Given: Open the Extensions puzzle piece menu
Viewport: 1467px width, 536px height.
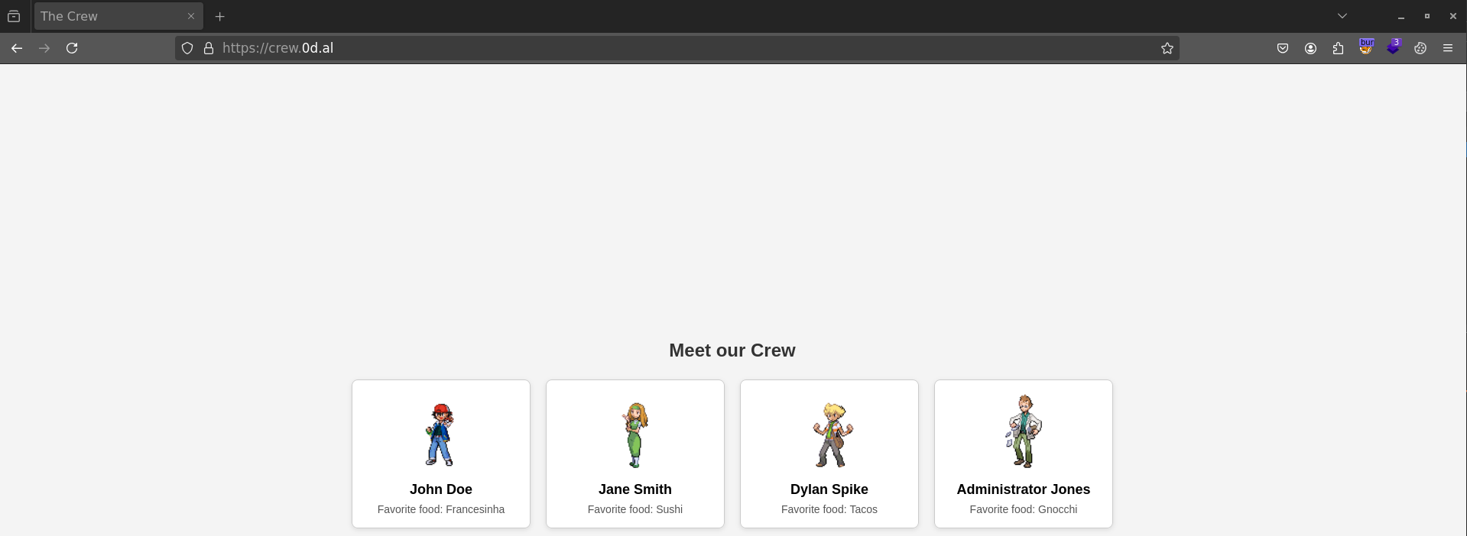Looking at the screenshot, I should coord(1338,48).
